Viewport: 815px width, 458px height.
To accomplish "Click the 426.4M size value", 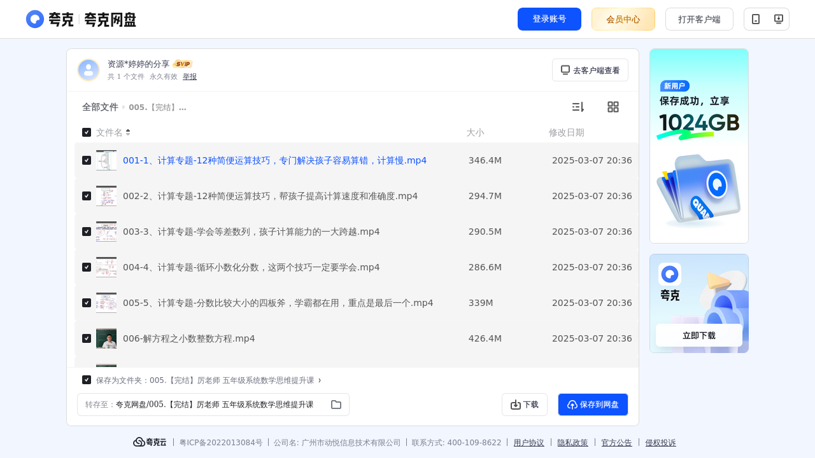I will coord(485,338).
